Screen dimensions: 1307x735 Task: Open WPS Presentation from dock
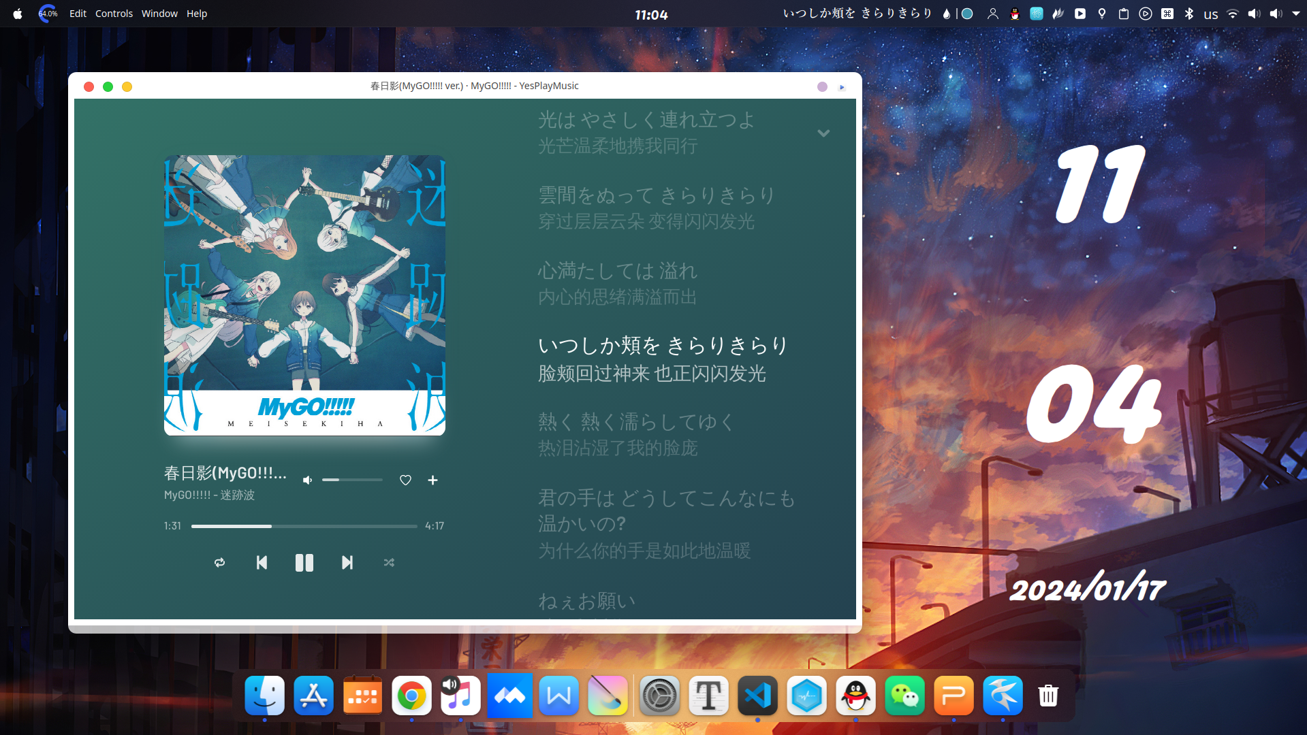tap(954, 696)
